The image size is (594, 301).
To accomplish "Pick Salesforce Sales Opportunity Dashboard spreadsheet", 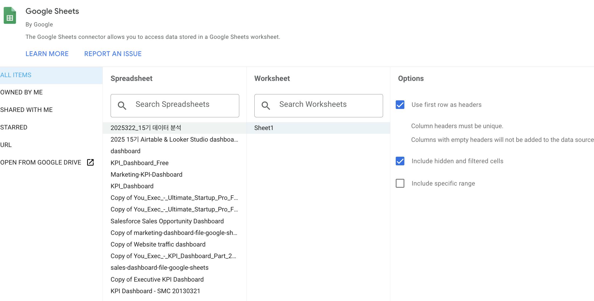I will pos(167,221).
